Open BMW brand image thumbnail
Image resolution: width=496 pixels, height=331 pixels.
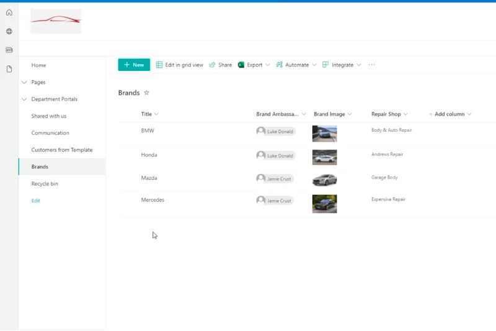(x=324, y=134)
